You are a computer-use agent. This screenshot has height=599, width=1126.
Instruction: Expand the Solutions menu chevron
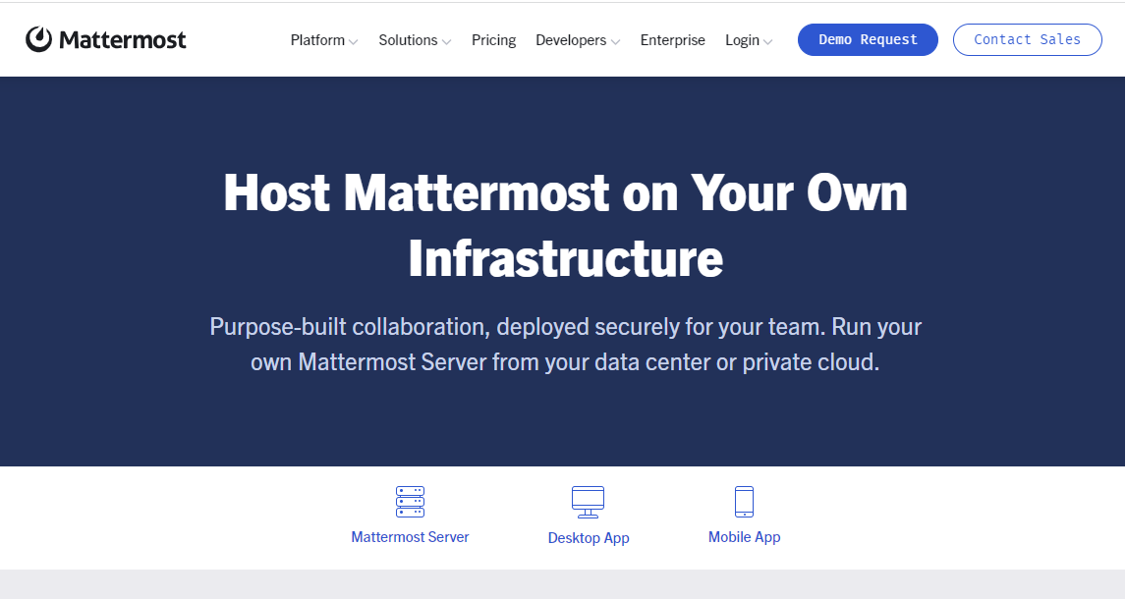coord(447,42)
